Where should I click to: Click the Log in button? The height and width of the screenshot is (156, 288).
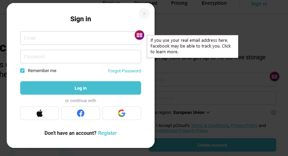[x=81, y=88]
